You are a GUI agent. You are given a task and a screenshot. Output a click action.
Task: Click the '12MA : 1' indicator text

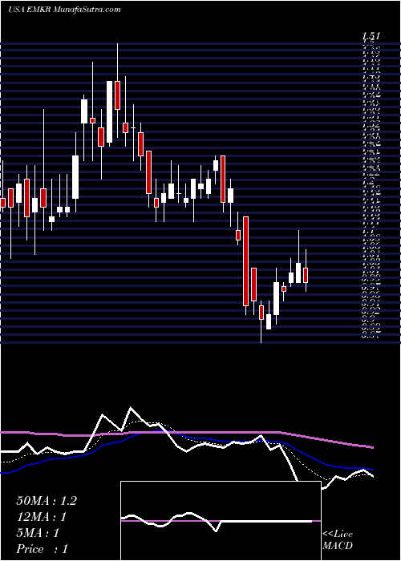(42, 517)
